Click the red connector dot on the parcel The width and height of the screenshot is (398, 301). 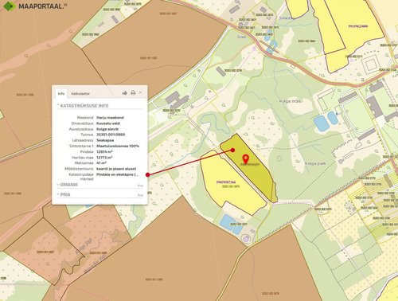click(232, 150)
